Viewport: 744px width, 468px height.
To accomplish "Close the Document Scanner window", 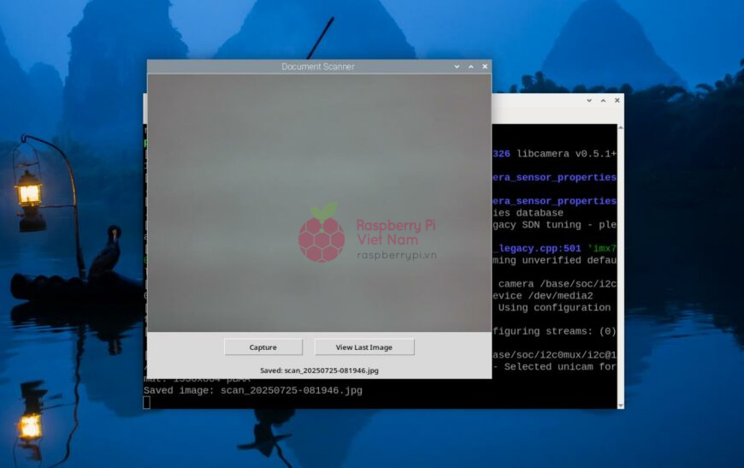I will pyautogui.click(x=485, y=67).
